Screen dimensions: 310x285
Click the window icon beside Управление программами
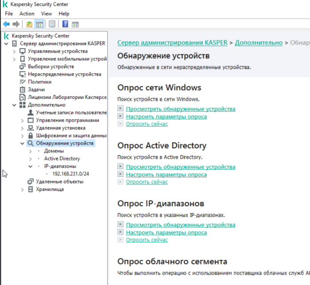(31, 120)
